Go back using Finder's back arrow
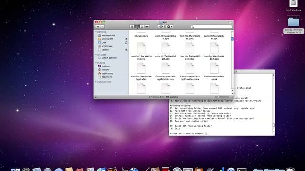 (98, 27)
